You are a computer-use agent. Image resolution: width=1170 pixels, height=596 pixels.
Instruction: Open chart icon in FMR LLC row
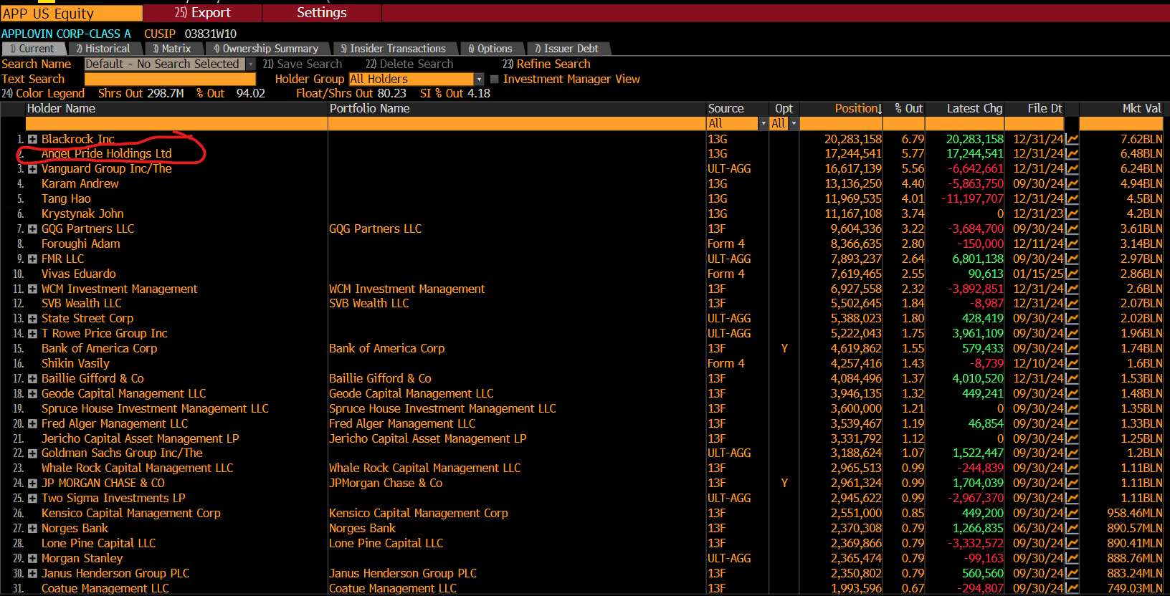click(1072, 259)
